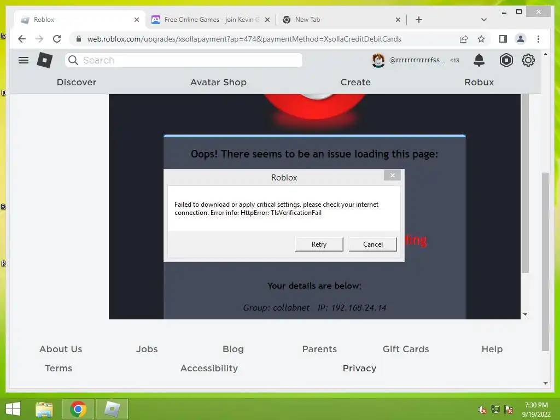The height and width of the screenshot is (420, 560).
Task: Open the Roblox settings gear icon
Action: 528,60
